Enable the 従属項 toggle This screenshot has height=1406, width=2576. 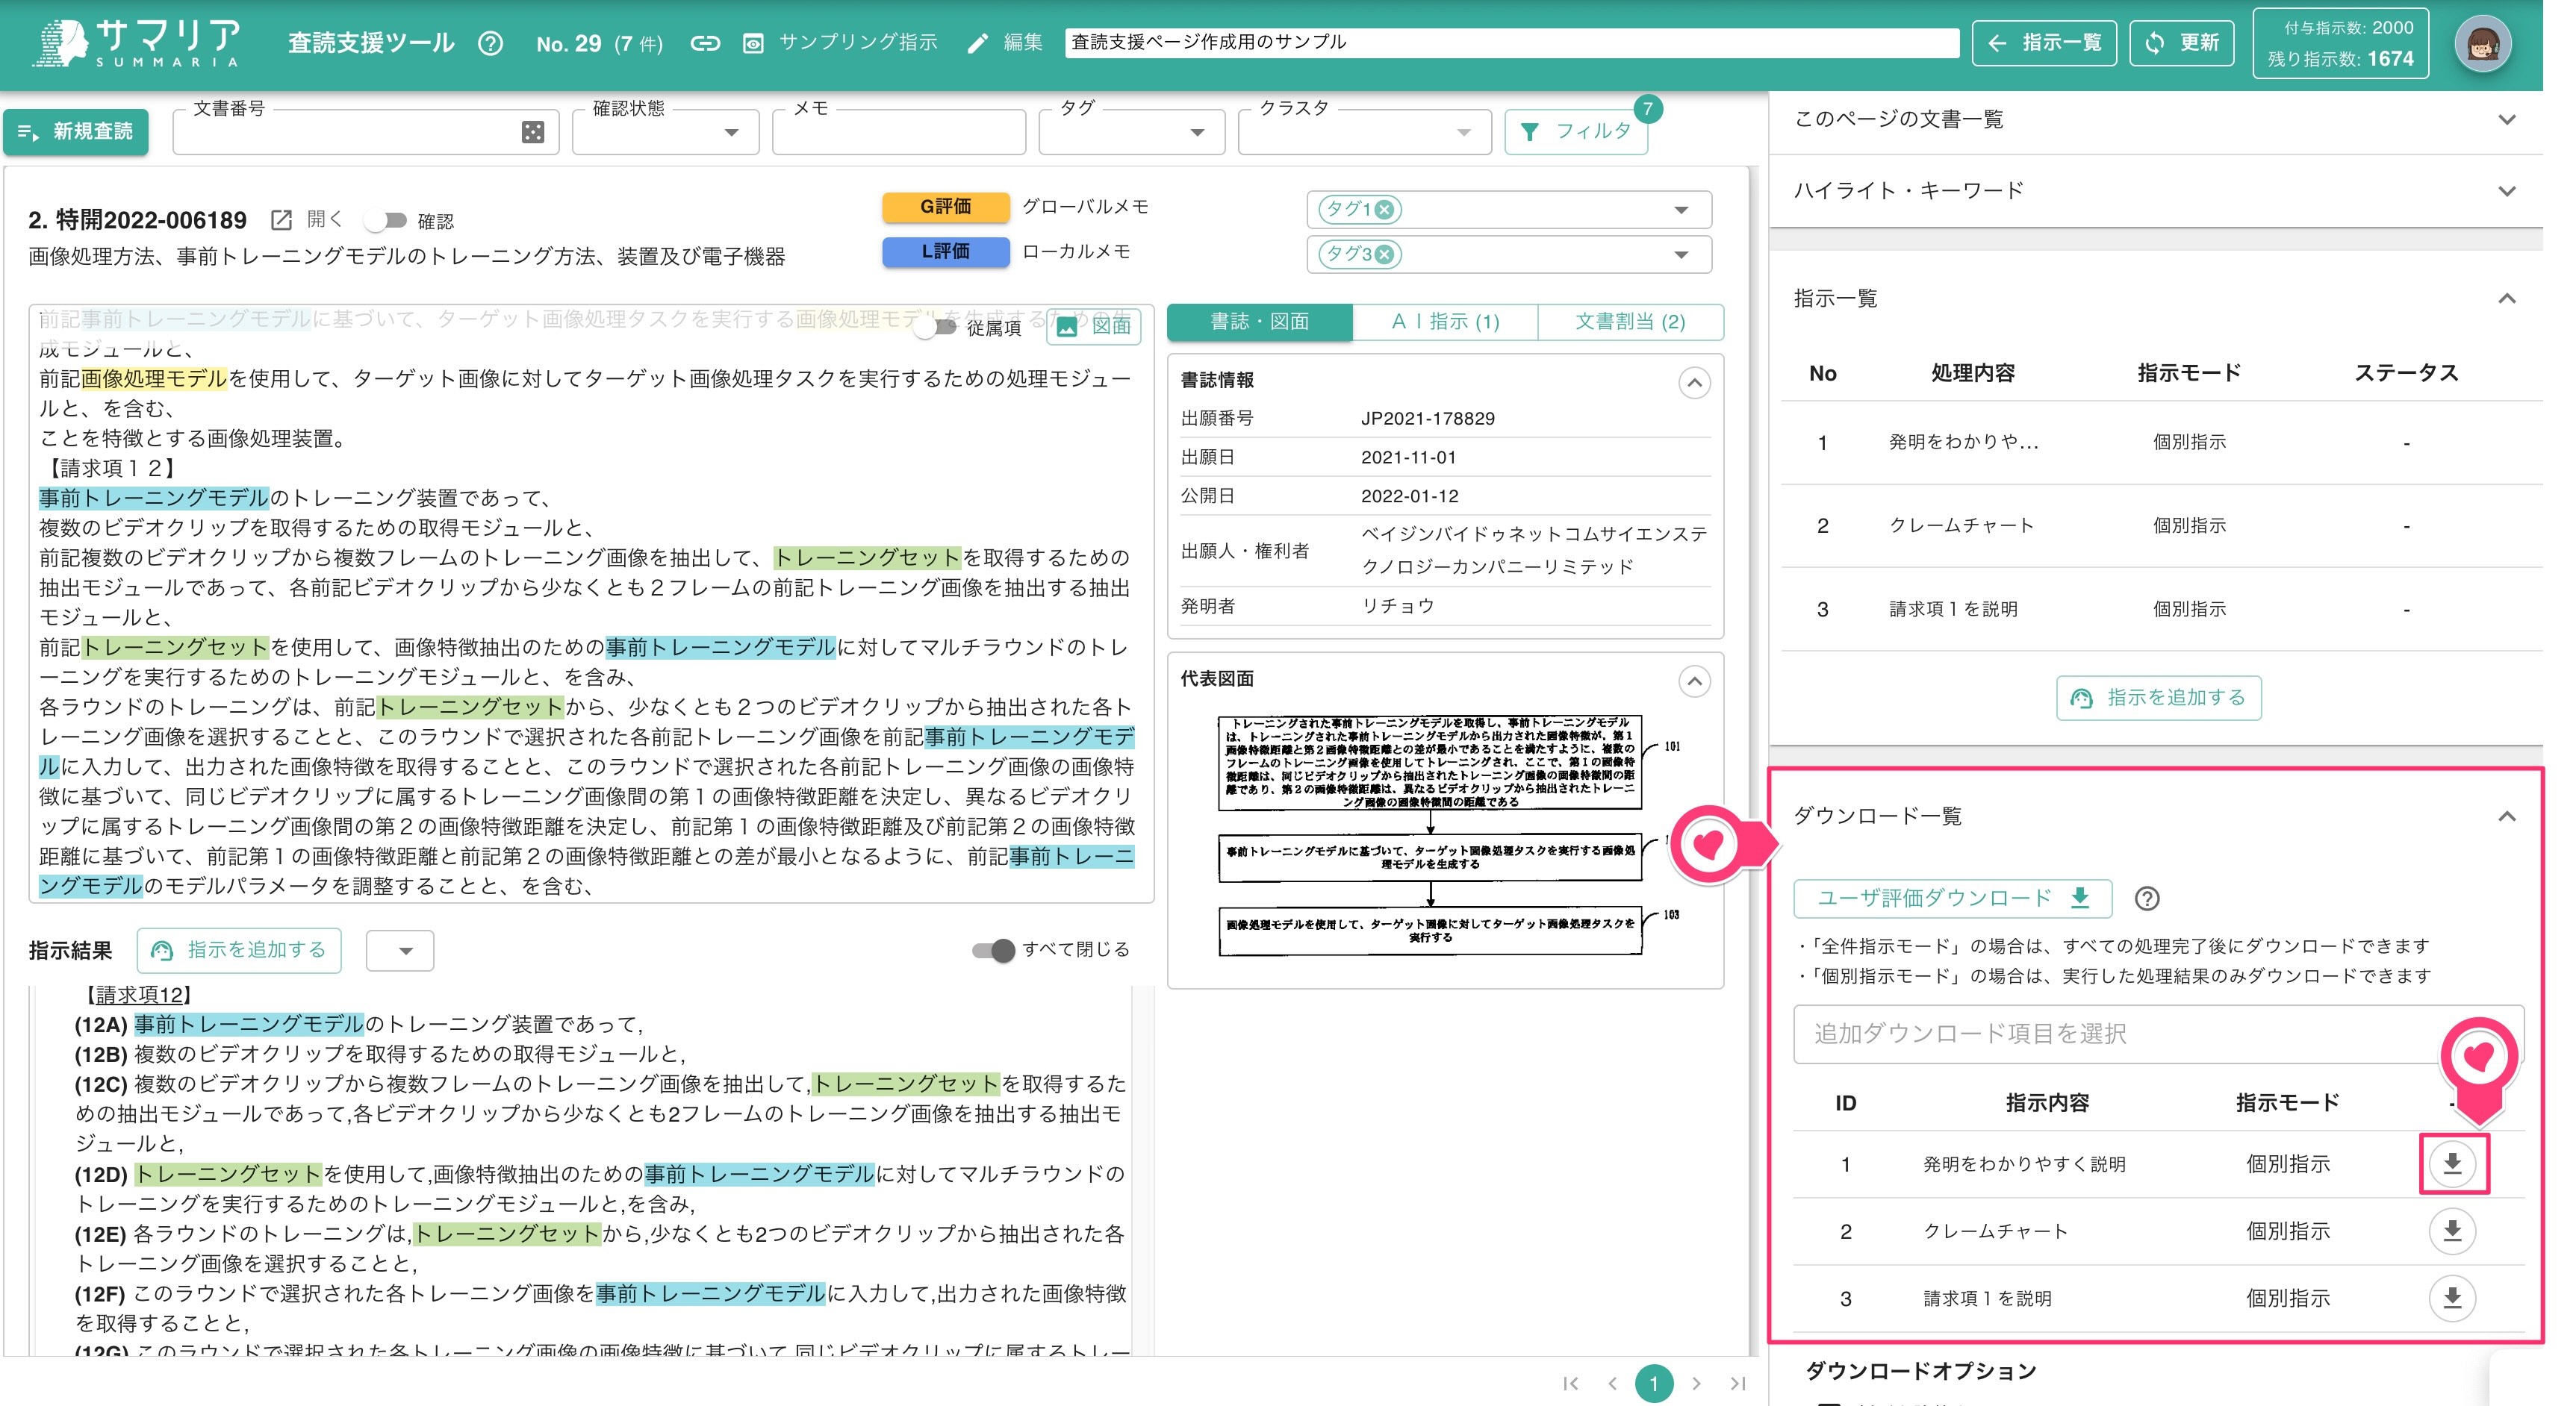tap(935, 327)
